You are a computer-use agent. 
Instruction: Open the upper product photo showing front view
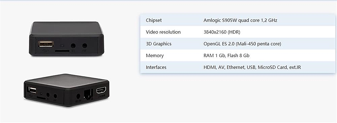point(66,39)
